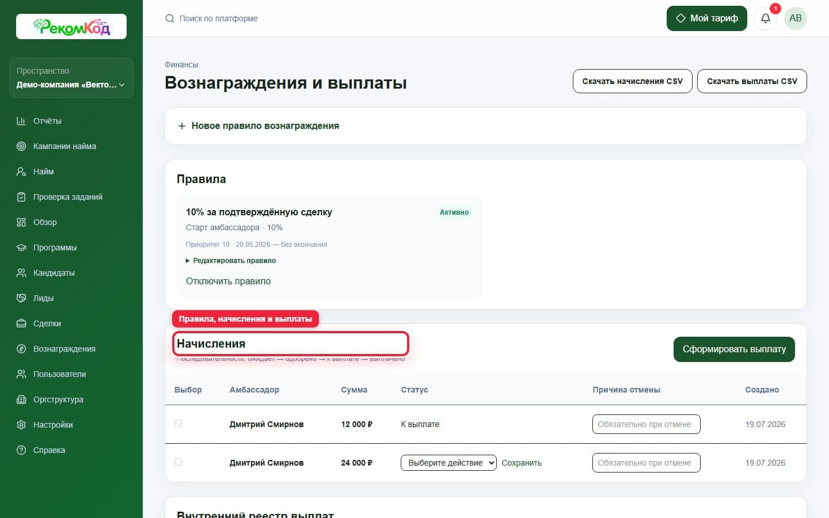Click the search magnifier icon
The image size is (829, 518).
point(170,18)
